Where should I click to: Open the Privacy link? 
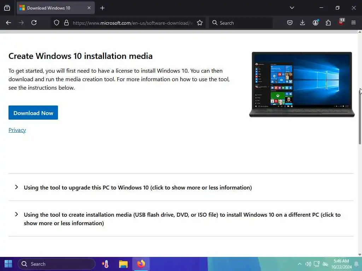[x=17, y=130]
